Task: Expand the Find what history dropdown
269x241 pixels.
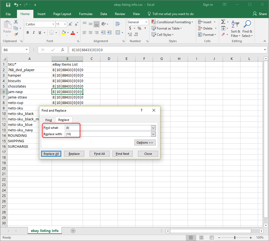Action: click(x=153, y=128)
